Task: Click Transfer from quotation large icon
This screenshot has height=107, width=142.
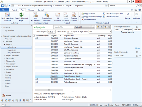Action: click(47, 15)
